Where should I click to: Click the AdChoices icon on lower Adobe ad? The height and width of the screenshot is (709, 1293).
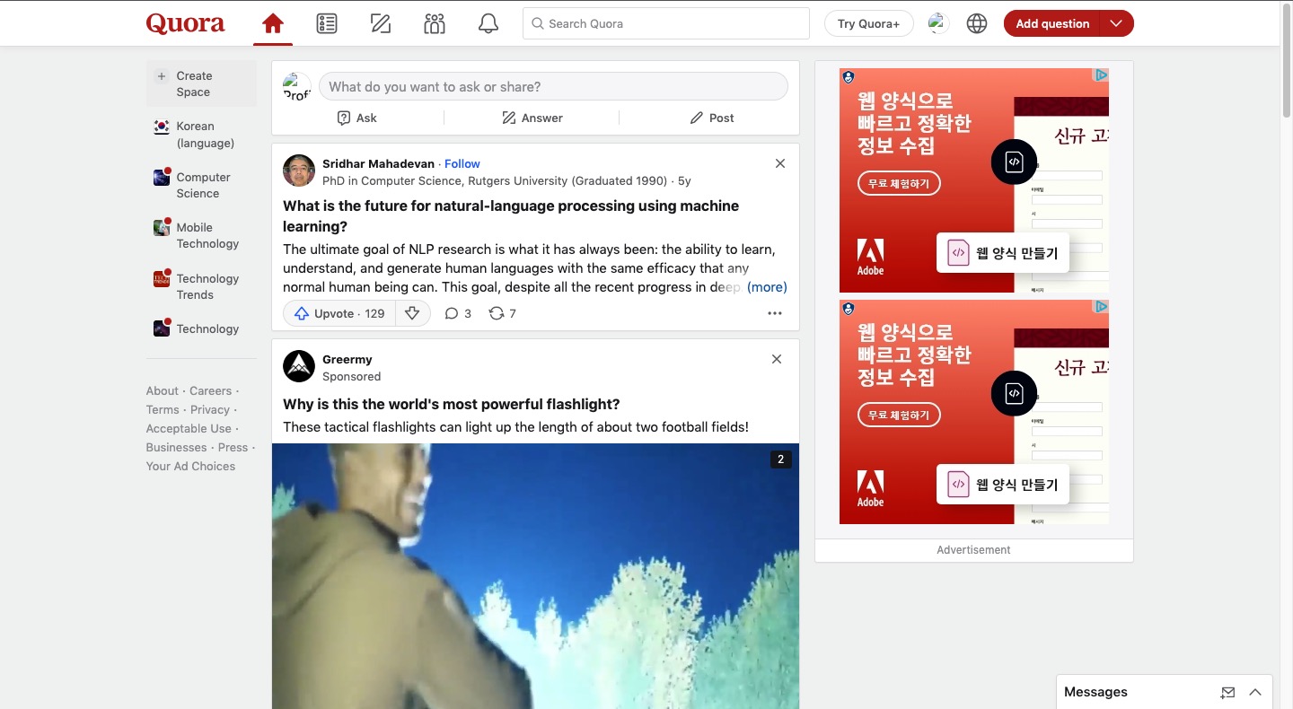point(1101,307)
